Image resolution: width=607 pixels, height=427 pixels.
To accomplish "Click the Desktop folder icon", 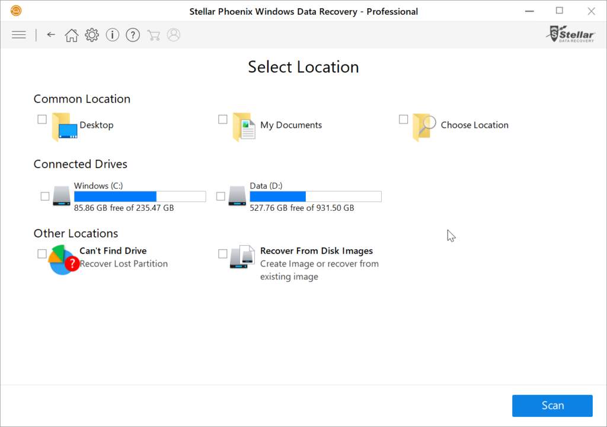I will coord(64,127).
